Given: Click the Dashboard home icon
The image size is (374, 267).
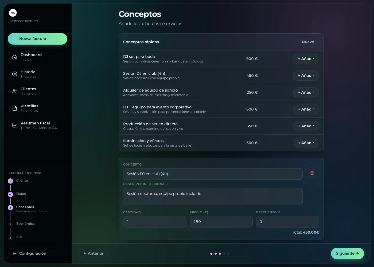Looking at the screenshot, I should click(x=15, y=57).
